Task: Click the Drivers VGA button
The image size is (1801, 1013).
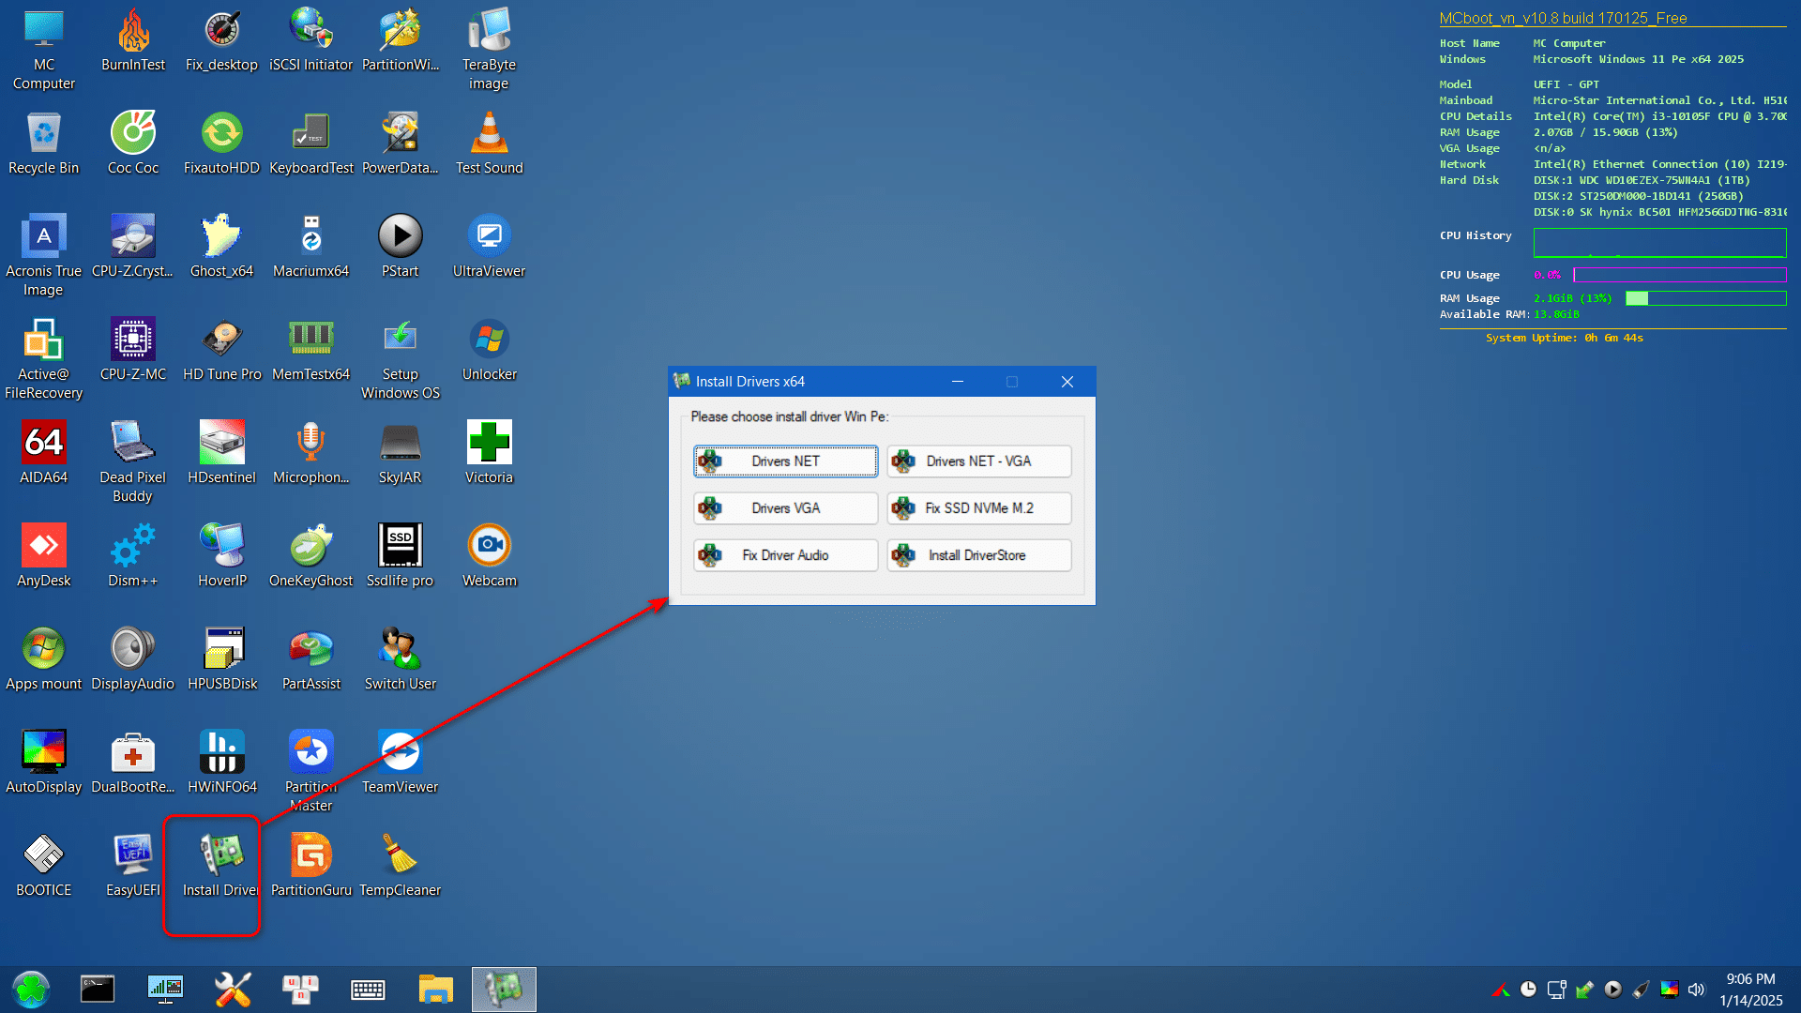Action: [784, 507]
